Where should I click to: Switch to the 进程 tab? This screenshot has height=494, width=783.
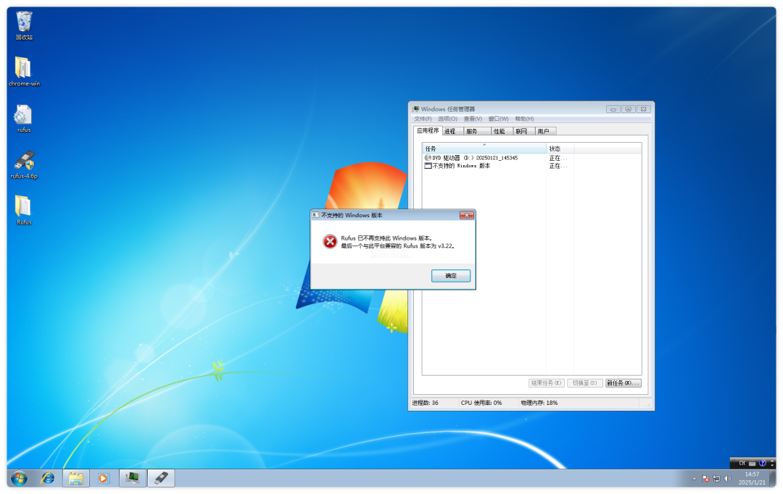(450, 131)
